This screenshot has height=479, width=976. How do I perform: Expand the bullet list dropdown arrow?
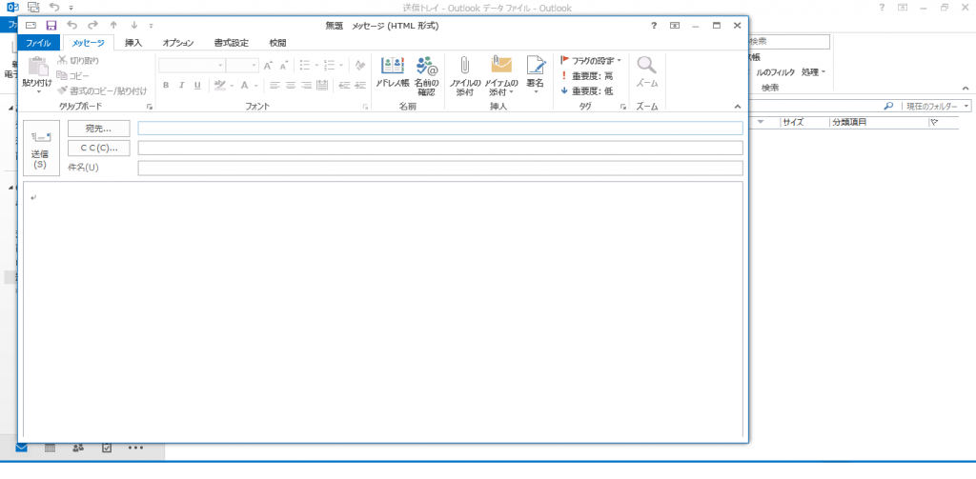coord(316,66)
